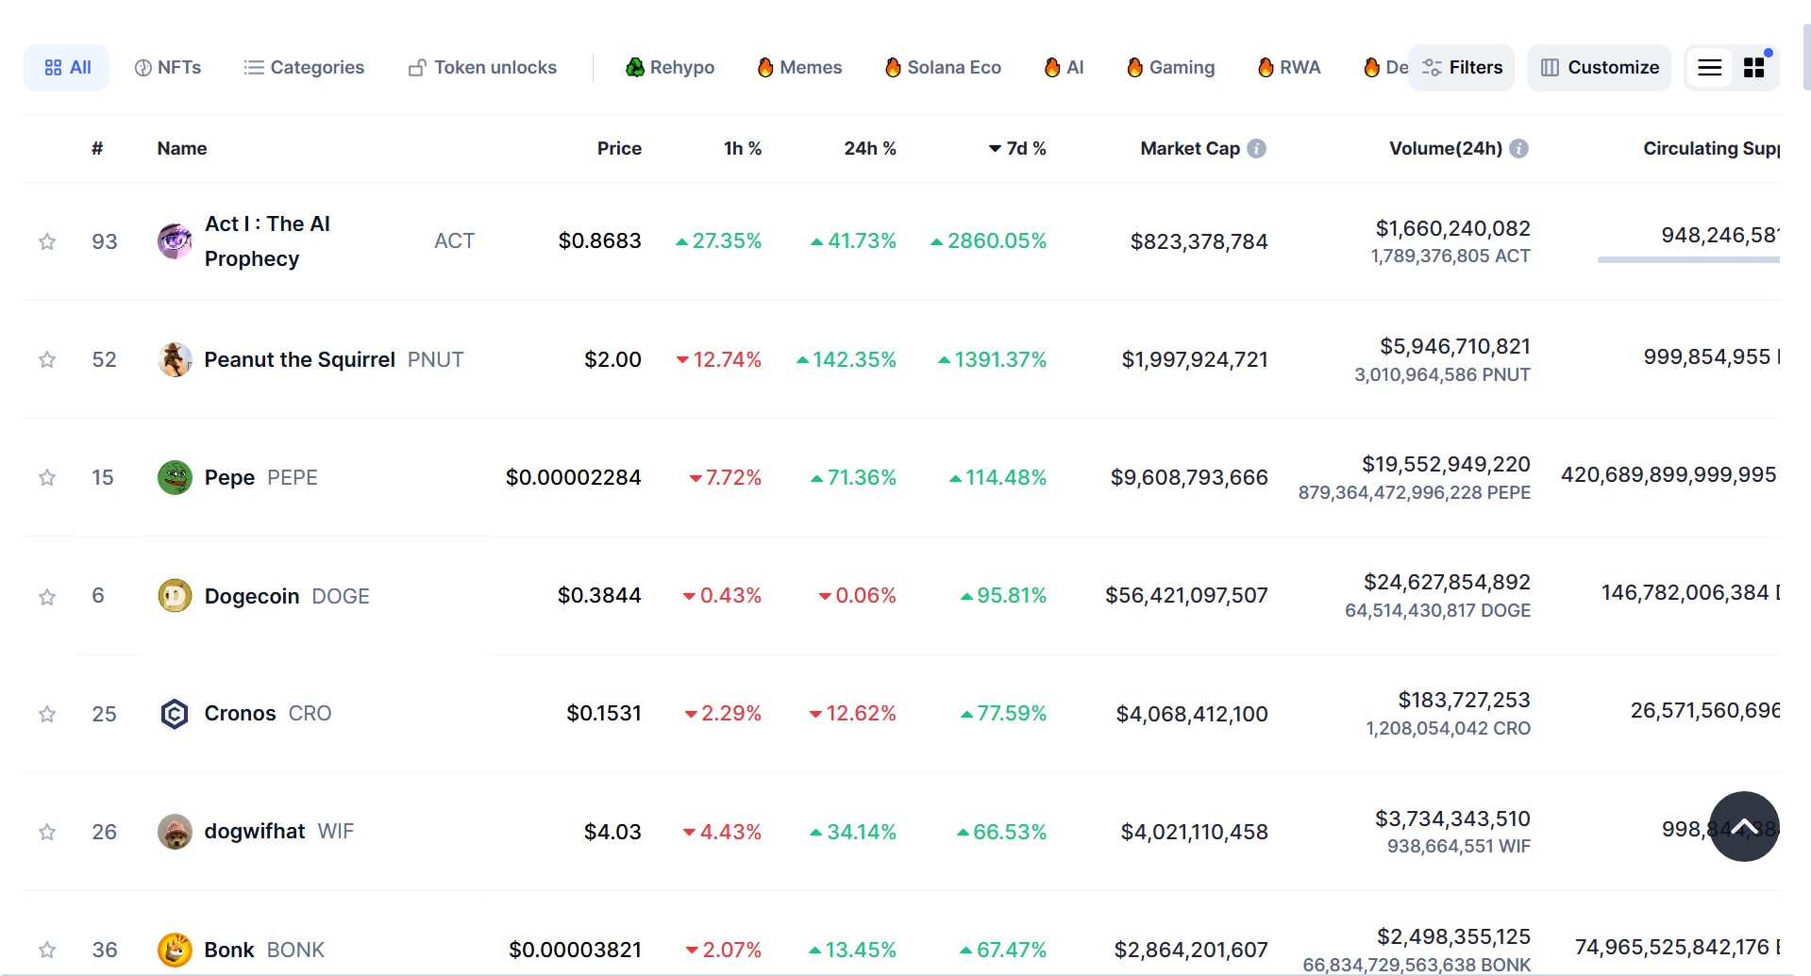Open the Filters panel
This screenshot has width=1811, height=976.
point(1462,68)
